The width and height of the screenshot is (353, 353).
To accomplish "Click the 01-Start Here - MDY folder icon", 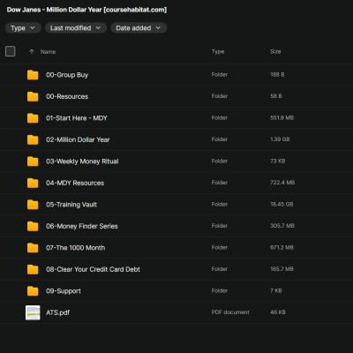I will (x=33, y=118).
